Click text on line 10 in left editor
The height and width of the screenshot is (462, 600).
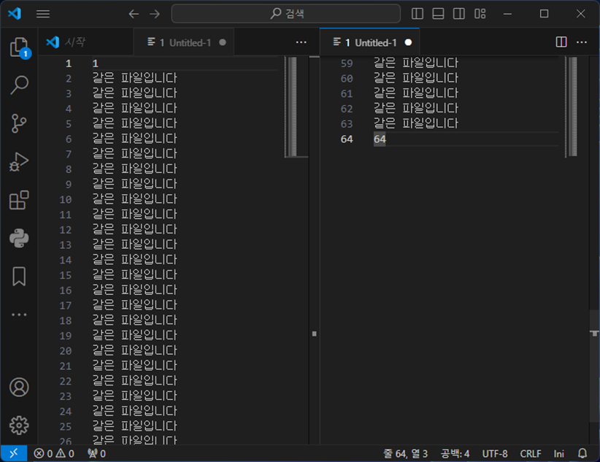pos(135,199)
